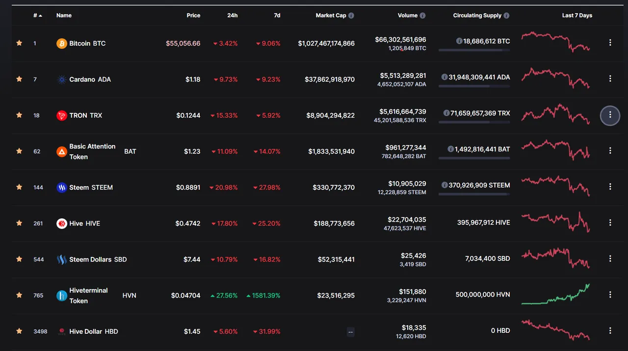Click the Steem Dollars coin logo
The image size is (628, 351).
[x=61, y=260]
